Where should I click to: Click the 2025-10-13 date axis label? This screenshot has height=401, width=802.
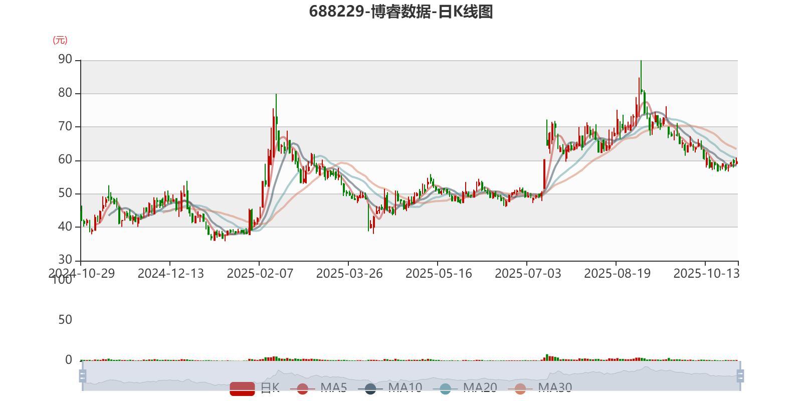tap(706, 274)
